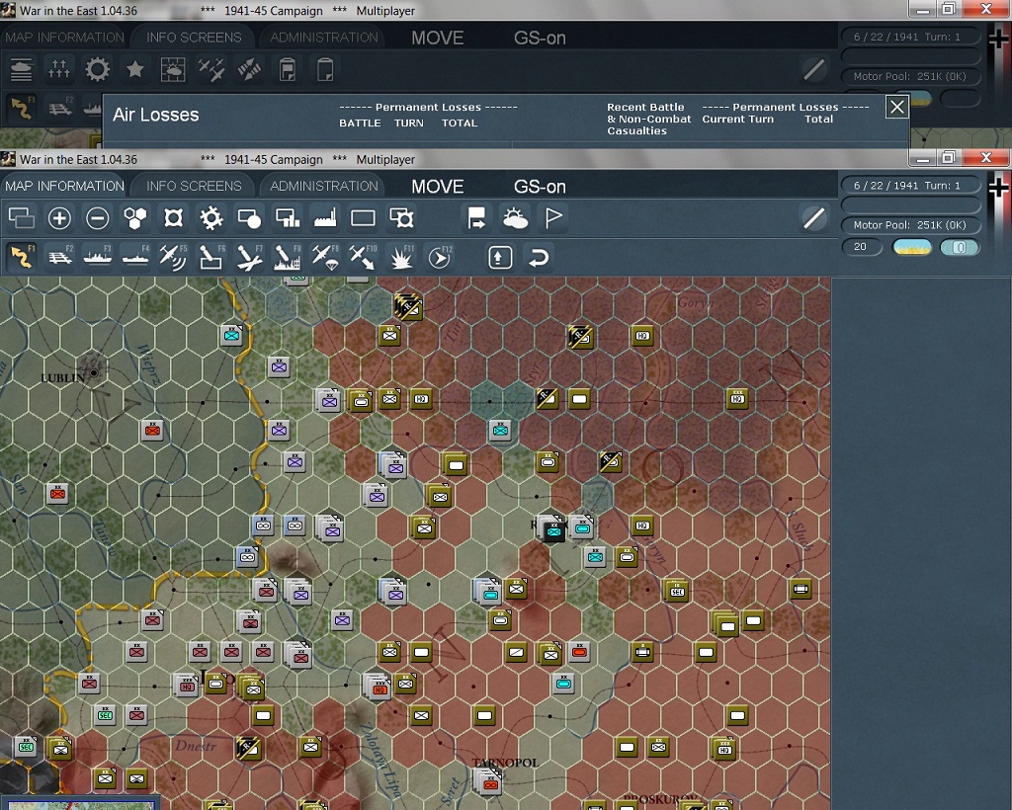Open weather map grid icon in upper window
Screen dimensions: 1012x810
tap(173, 70)
